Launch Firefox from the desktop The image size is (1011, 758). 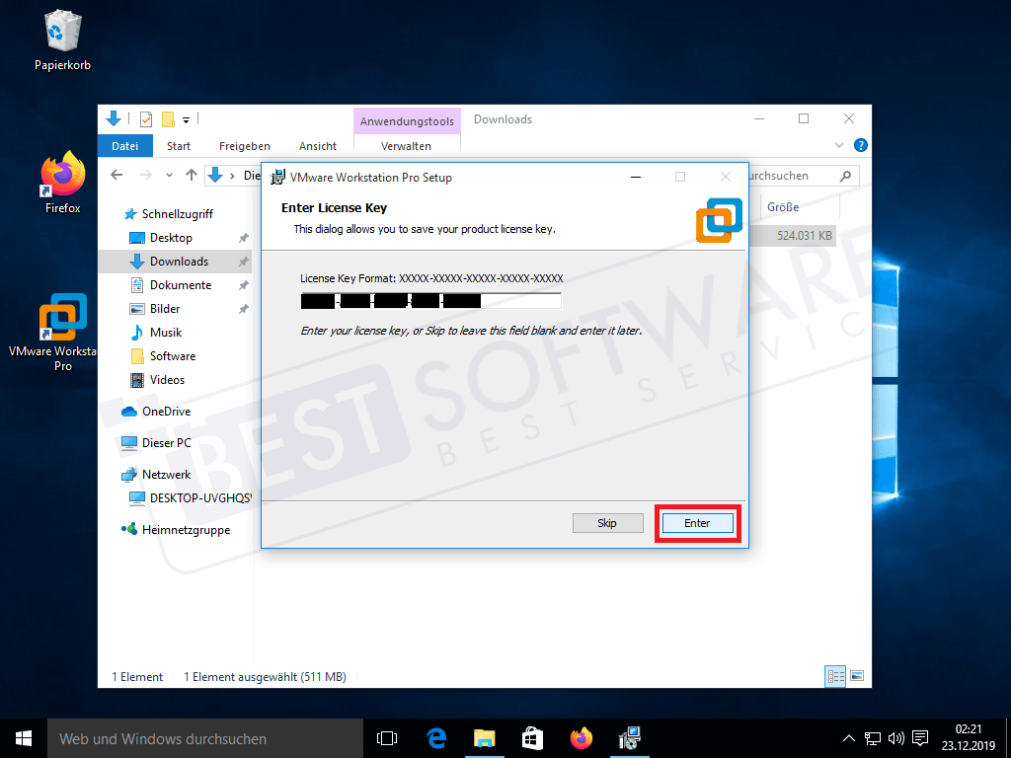pyautogui.click(x=61, y=173)
